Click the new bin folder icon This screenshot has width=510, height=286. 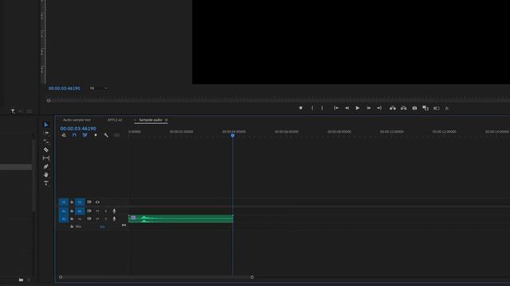pyautogui.click(x=21, y=280)
